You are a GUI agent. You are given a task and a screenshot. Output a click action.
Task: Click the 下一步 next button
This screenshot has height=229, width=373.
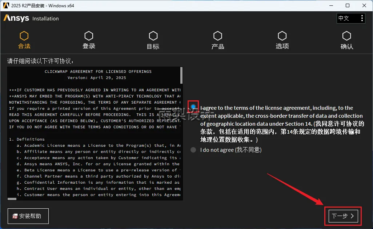click(343, 216)
